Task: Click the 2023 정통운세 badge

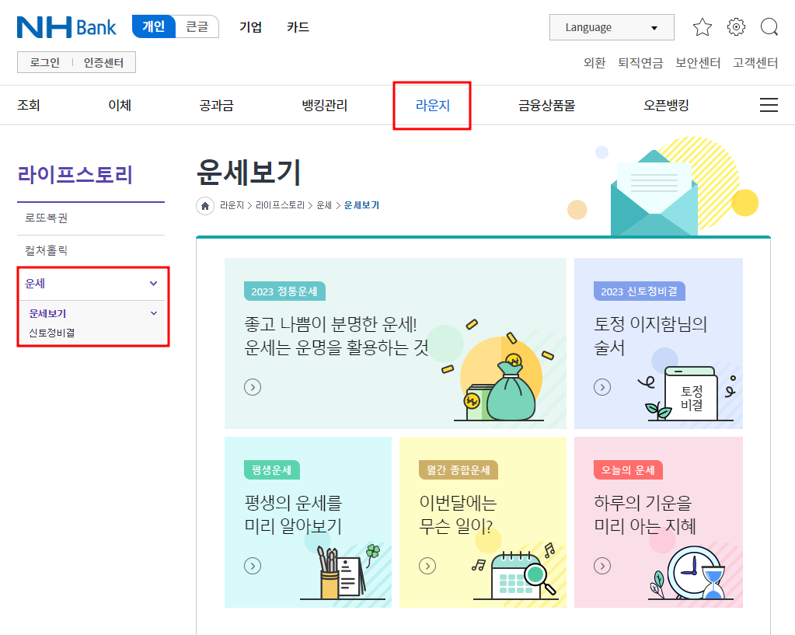Action: coord(284,291)
